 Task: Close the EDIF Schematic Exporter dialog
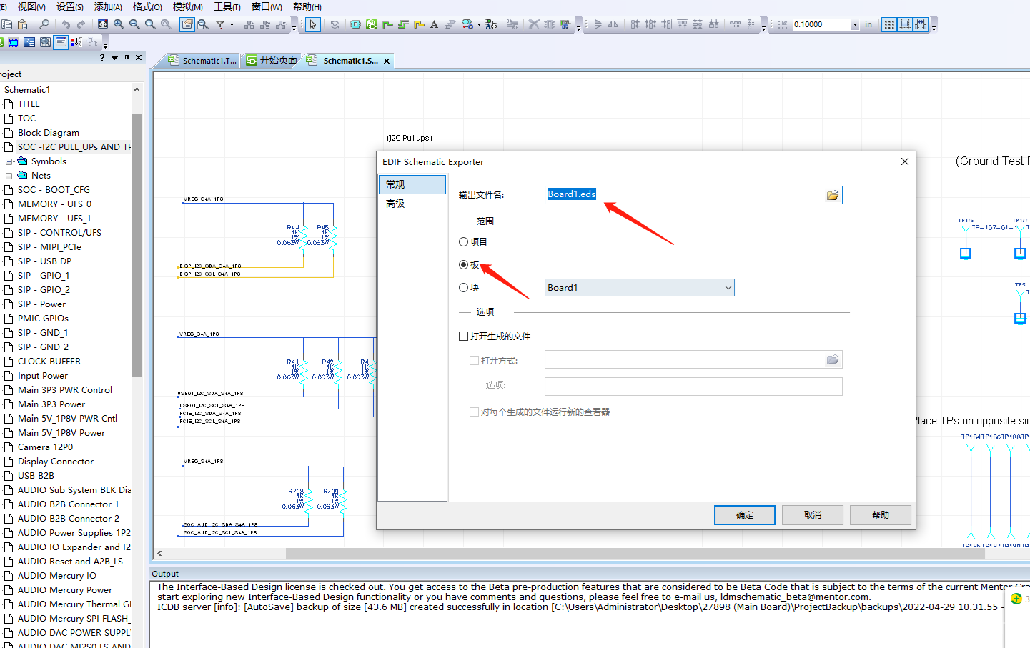click(905, 161)
